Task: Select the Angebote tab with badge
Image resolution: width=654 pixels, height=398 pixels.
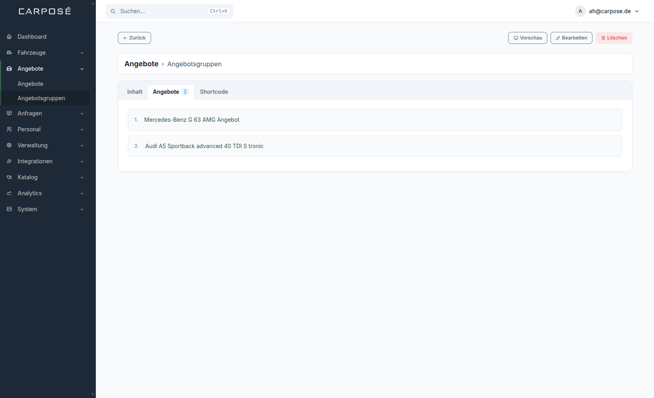Action: coord(171,92)
